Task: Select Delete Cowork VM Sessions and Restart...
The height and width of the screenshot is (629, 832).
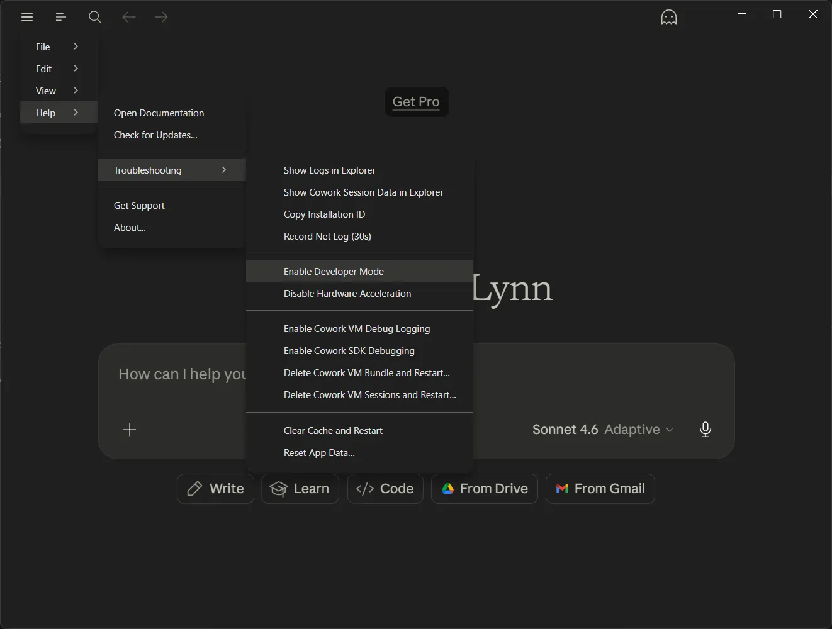Action: point(359,394)
